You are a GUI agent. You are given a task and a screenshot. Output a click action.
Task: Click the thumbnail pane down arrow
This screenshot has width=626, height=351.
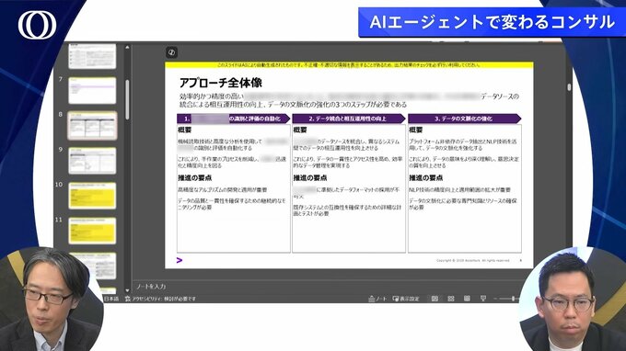point(127,290)
